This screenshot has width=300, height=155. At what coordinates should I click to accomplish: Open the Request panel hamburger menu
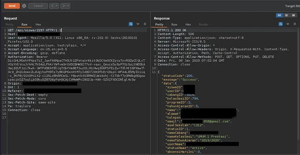[x=145, y=24]
